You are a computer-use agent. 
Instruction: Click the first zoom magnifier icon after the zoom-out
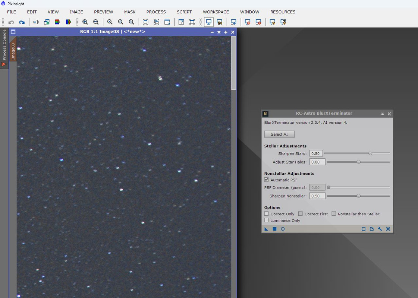pos(110,22)
